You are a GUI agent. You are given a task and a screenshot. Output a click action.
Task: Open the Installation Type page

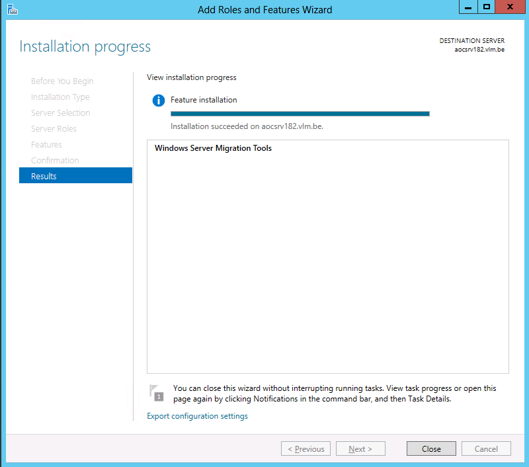[60, 97]
